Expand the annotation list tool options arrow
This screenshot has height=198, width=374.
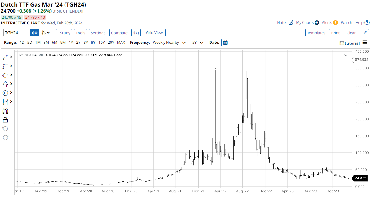[11, 66]
